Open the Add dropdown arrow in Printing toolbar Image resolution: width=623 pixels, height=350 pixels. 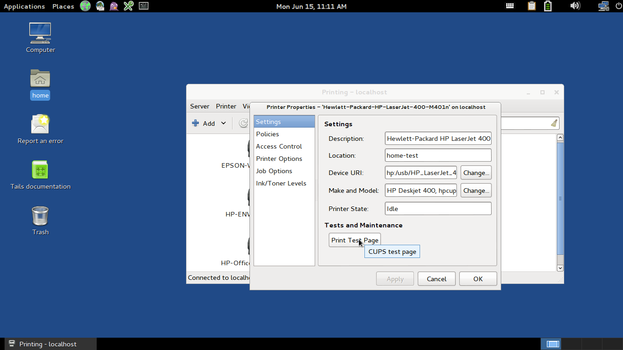pos(223,123)
